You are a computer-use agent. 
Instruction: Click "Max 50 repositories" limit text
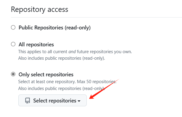(97, 82)
